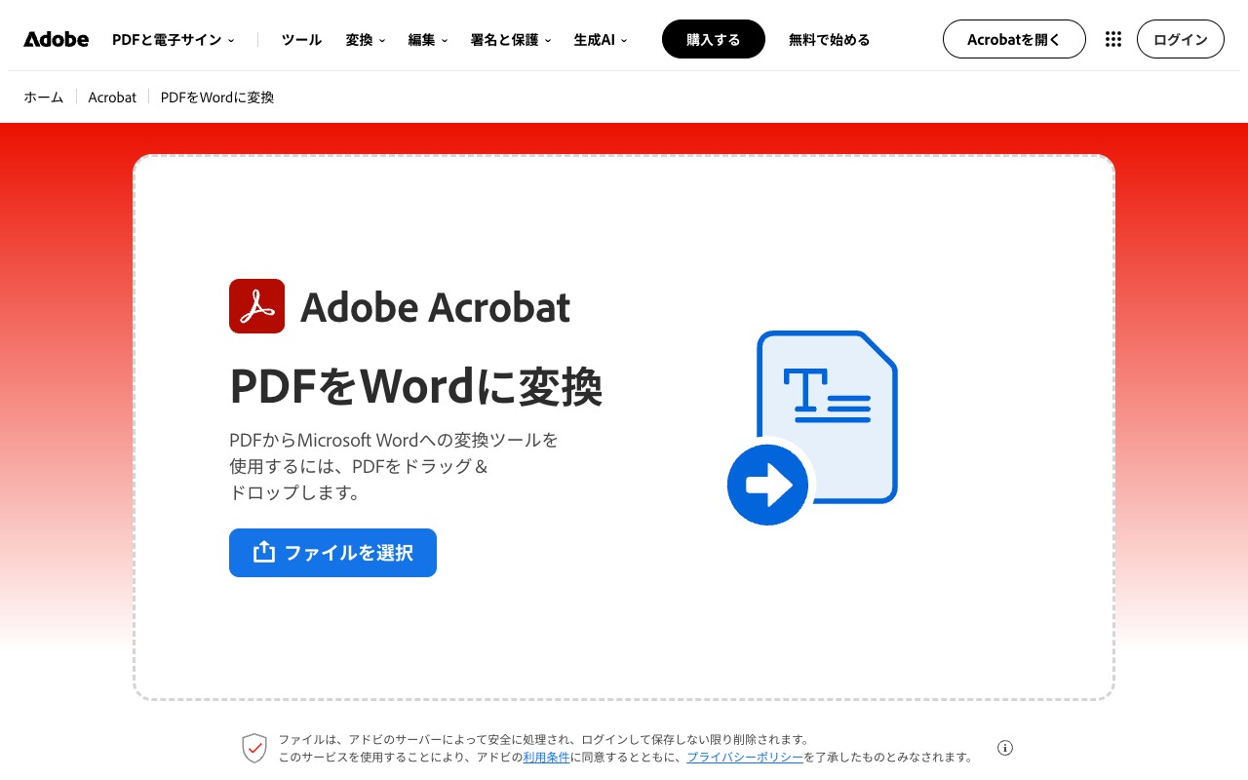1248x780 pixels.
Task: Expand the 編集 menu
Action: 428,39
